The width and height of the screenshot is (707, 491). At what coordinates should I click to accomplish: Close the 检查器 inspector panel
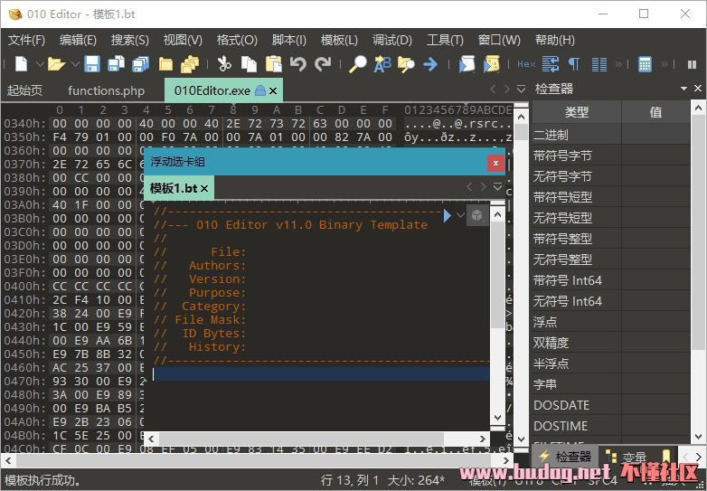coord(698,89)
